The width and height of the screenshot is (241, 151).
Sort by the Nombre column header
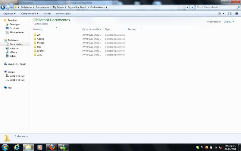coord(38,29)
